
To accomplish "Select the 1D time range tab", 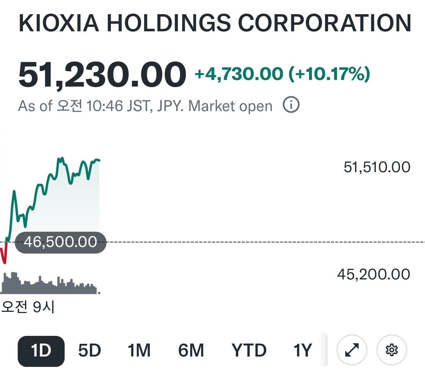I will pyautogui.click(x=41, y=351).
